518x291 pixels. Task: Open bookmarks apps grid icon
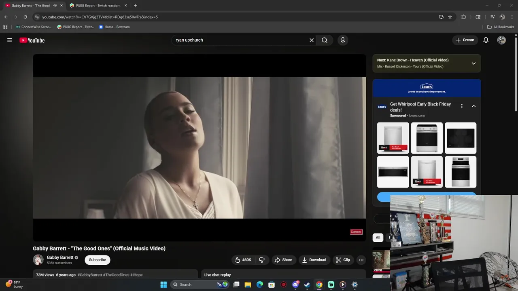click(5, 27)
